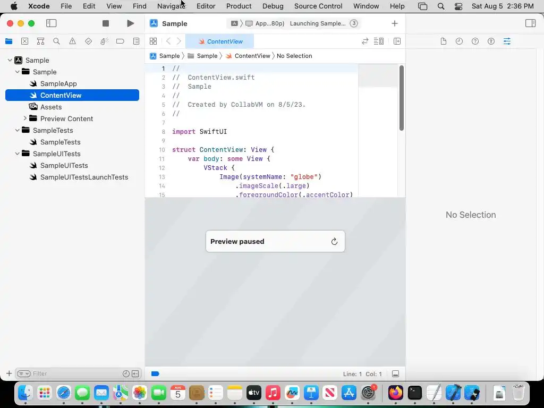Collapse the SampleUITests folder
The image size is (544, 408).
pos(18,154)
